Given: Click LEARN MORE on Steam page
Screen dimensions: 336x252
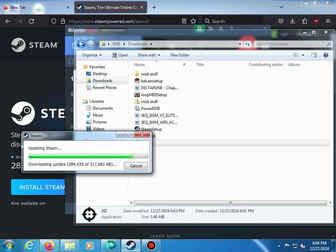Looking at the screenshot, I should [165, 236].
